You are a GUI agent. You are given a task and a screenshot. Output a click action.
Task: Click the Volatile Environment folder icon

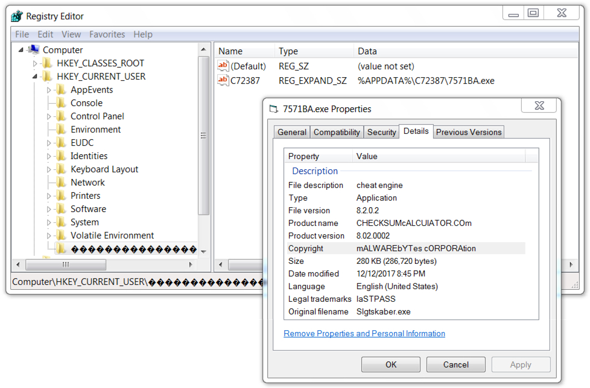(x=61, y=236)
